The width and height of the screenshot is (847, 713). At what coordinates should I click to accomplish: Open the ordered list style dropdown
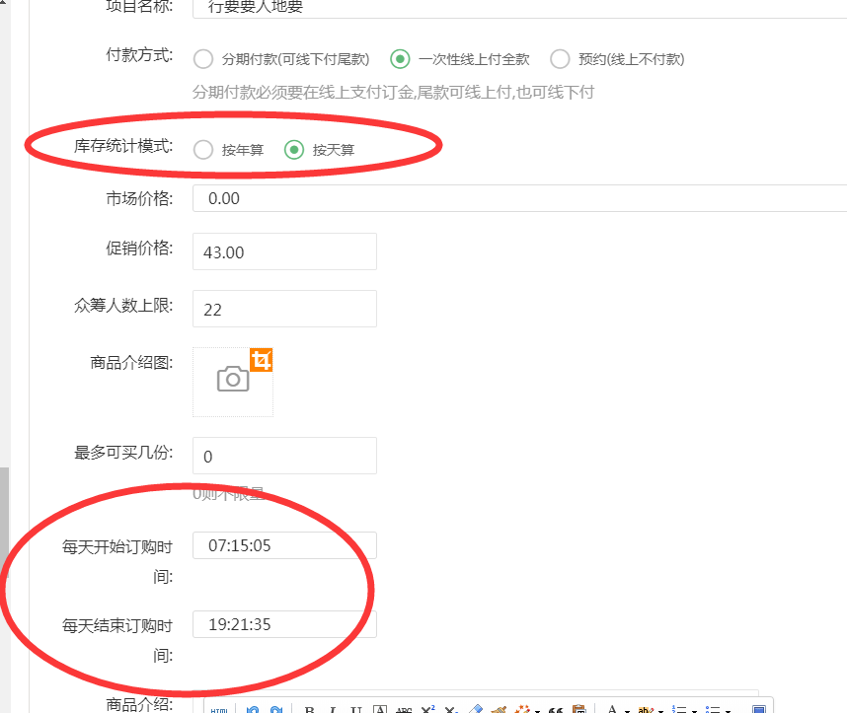[694, 710]
